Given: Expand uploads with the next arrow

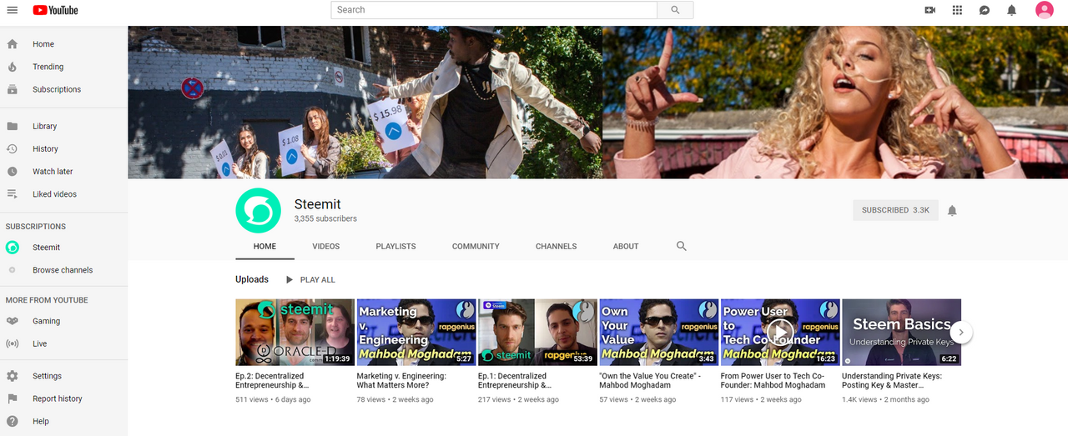Looking at the screenshot, I should pos(961,332).
